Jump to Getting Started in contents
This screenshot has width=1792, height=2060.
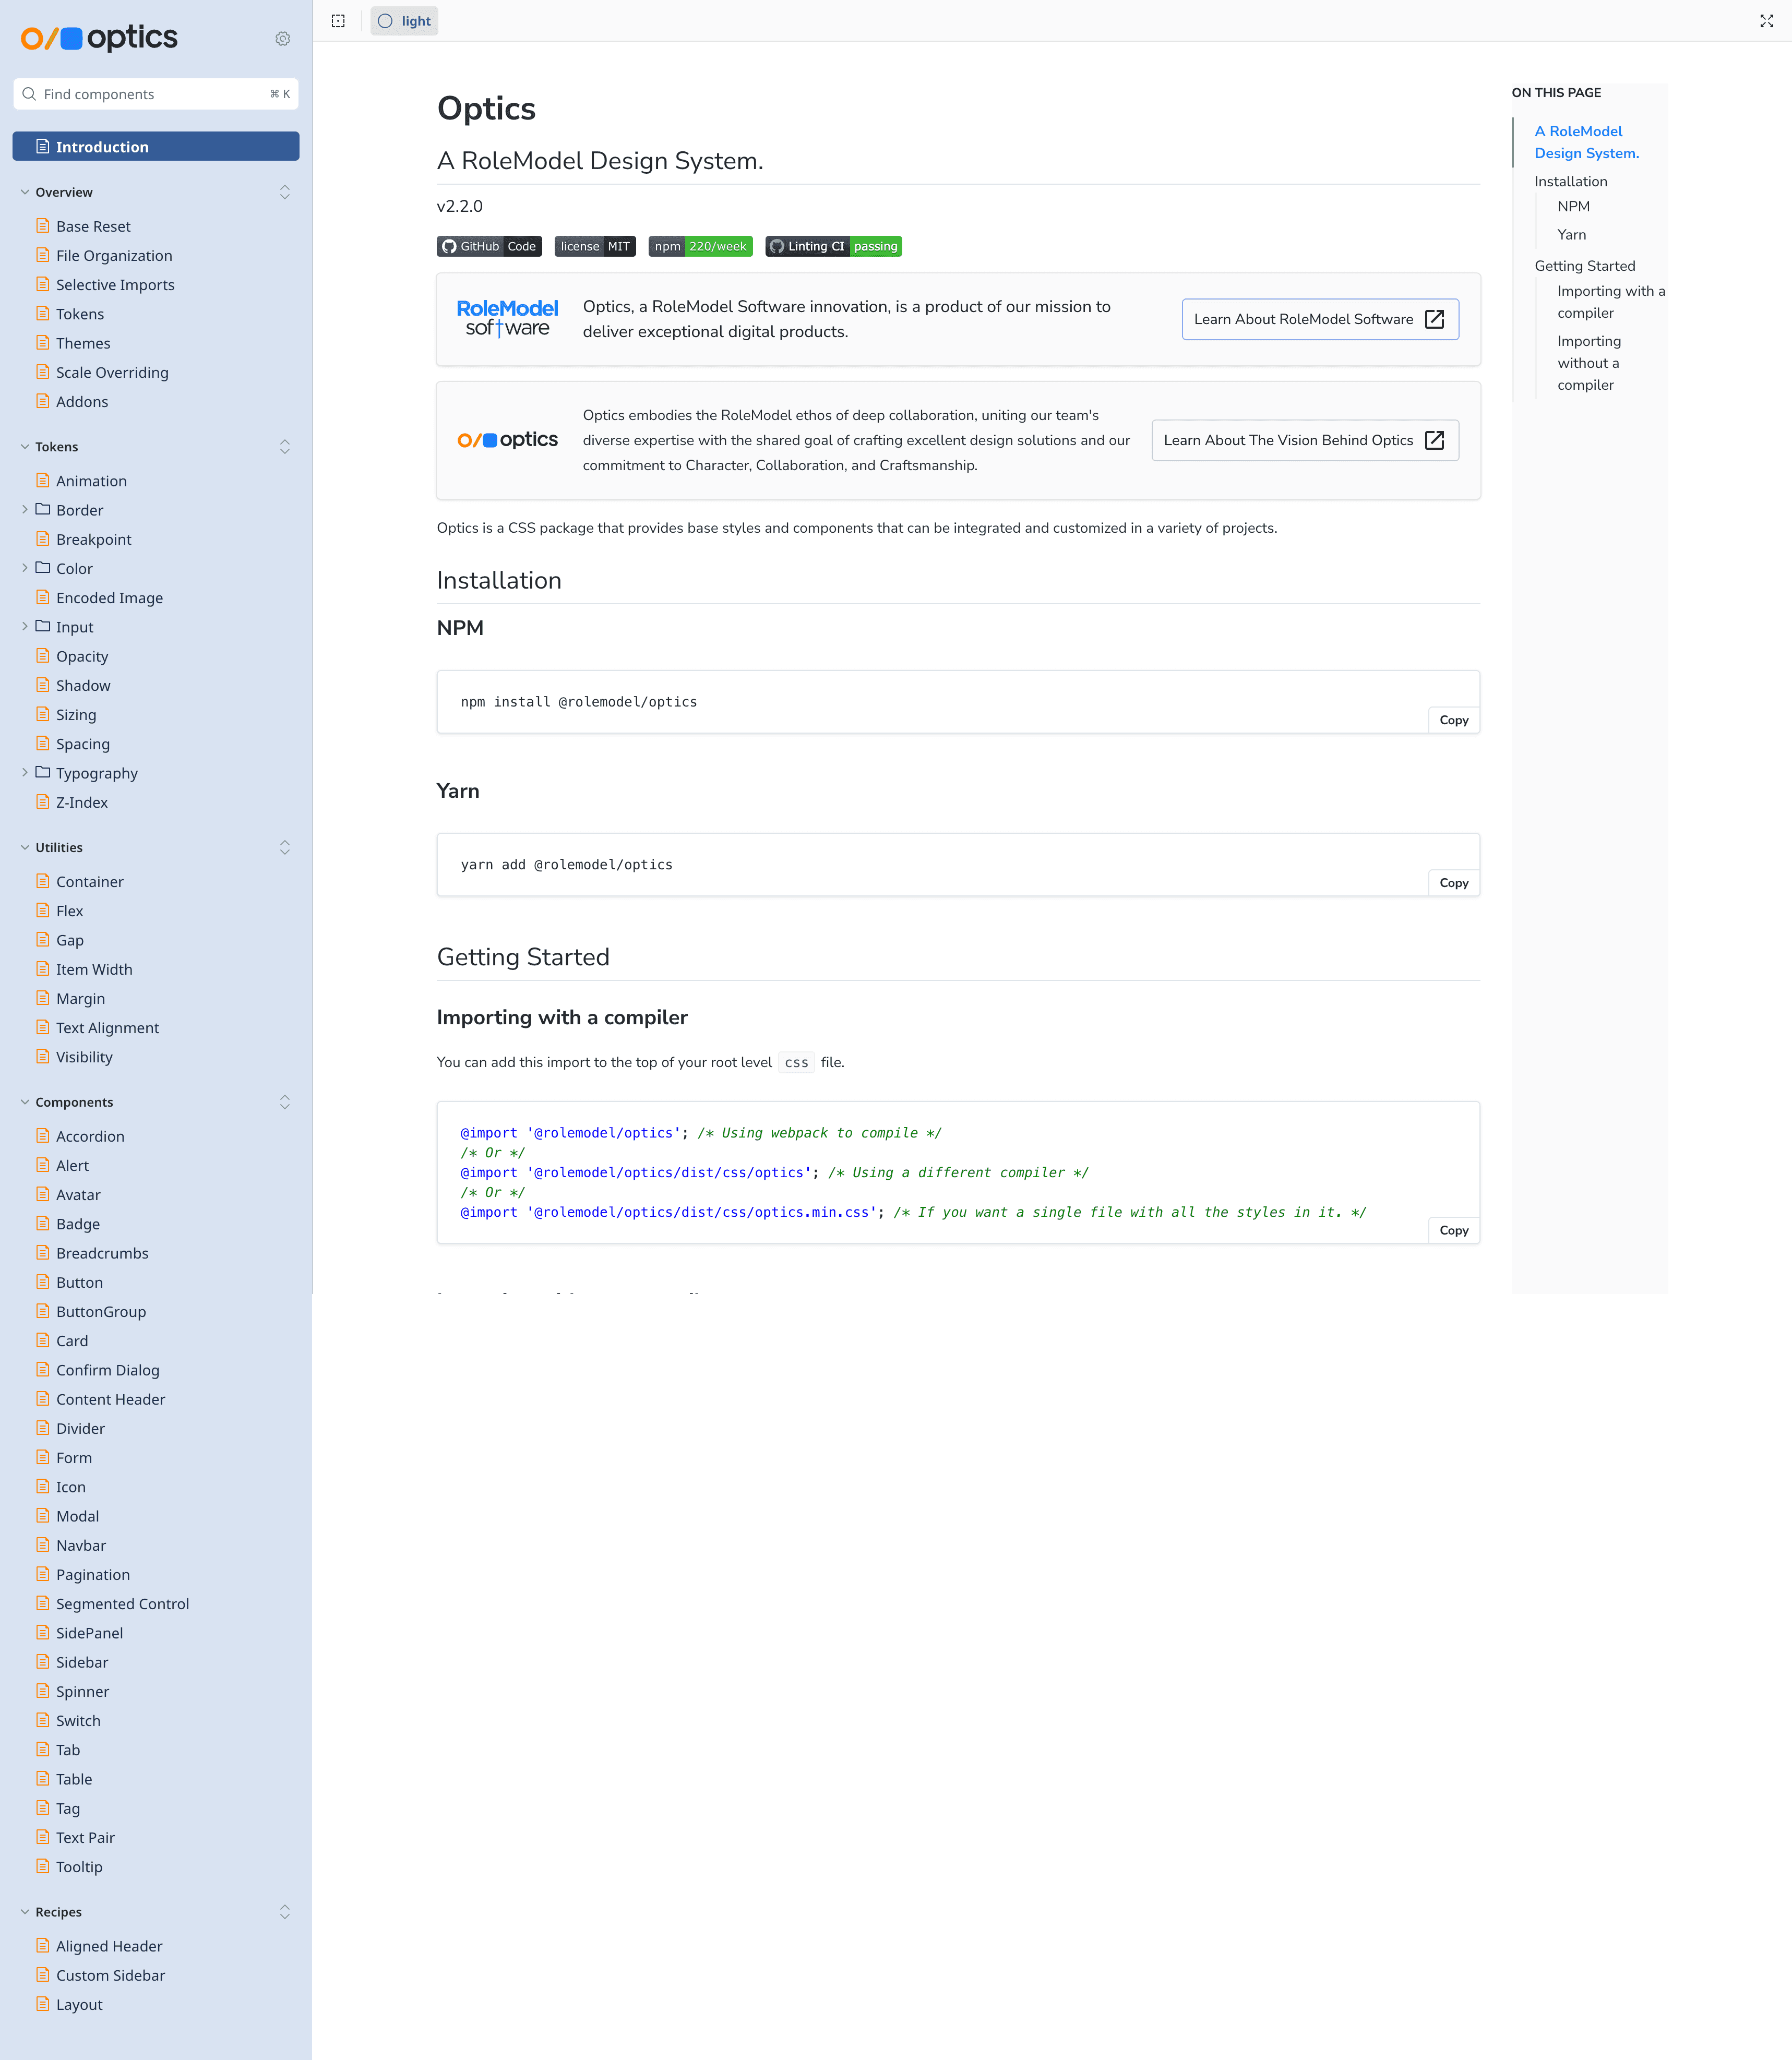tap(1584, 266)
